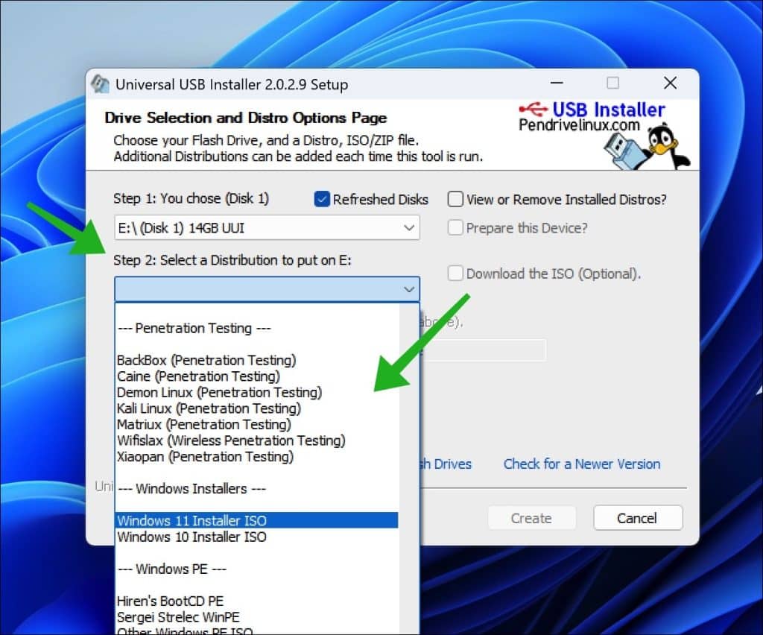Select Sergei Strelec WinPE option

coord(178,617)
